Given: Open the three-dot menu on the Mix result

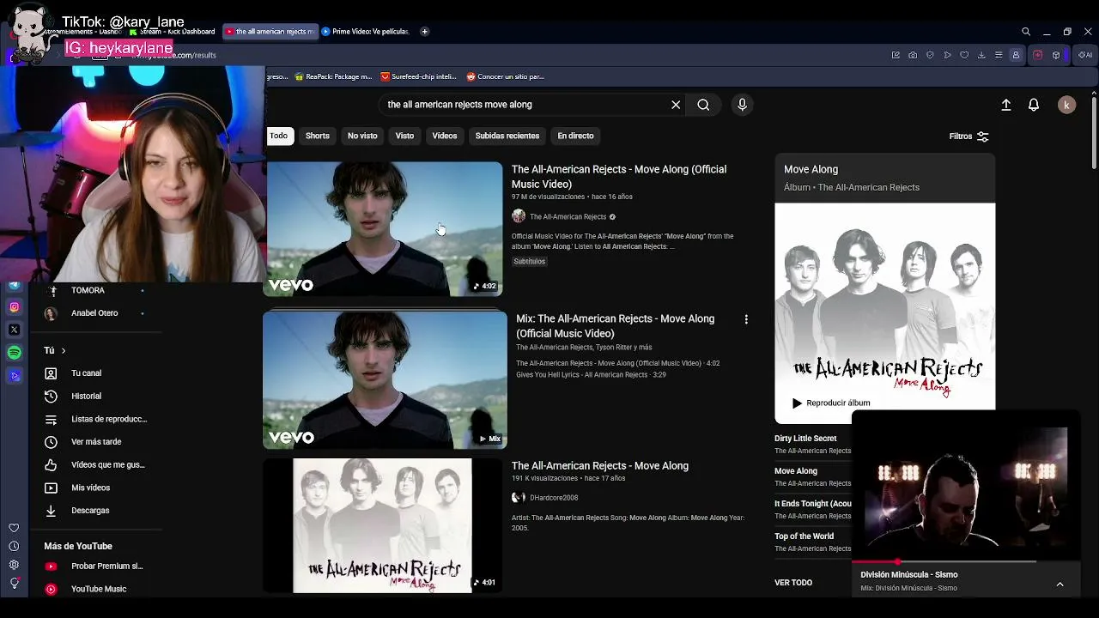Looking at the screenshot, I should coord(746,319).
